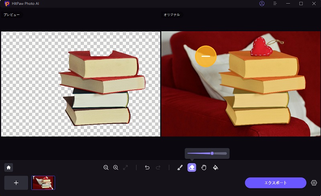
Task: Zoom in with the plus magnifier
Action: 116,168
